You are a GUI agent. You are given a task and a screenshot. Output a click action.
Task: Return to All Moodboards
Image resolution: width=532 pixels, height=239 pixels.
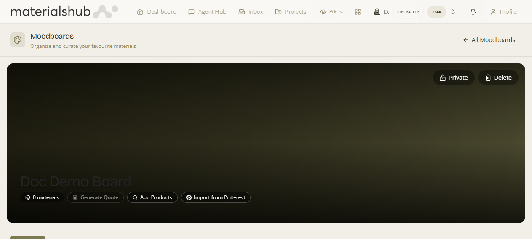click(x=489, y=40)
